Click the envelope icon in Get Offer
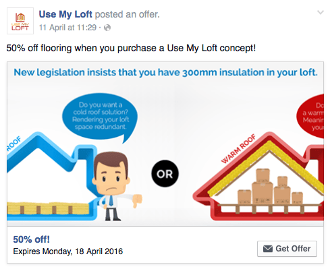 click(x=268, y=249)
